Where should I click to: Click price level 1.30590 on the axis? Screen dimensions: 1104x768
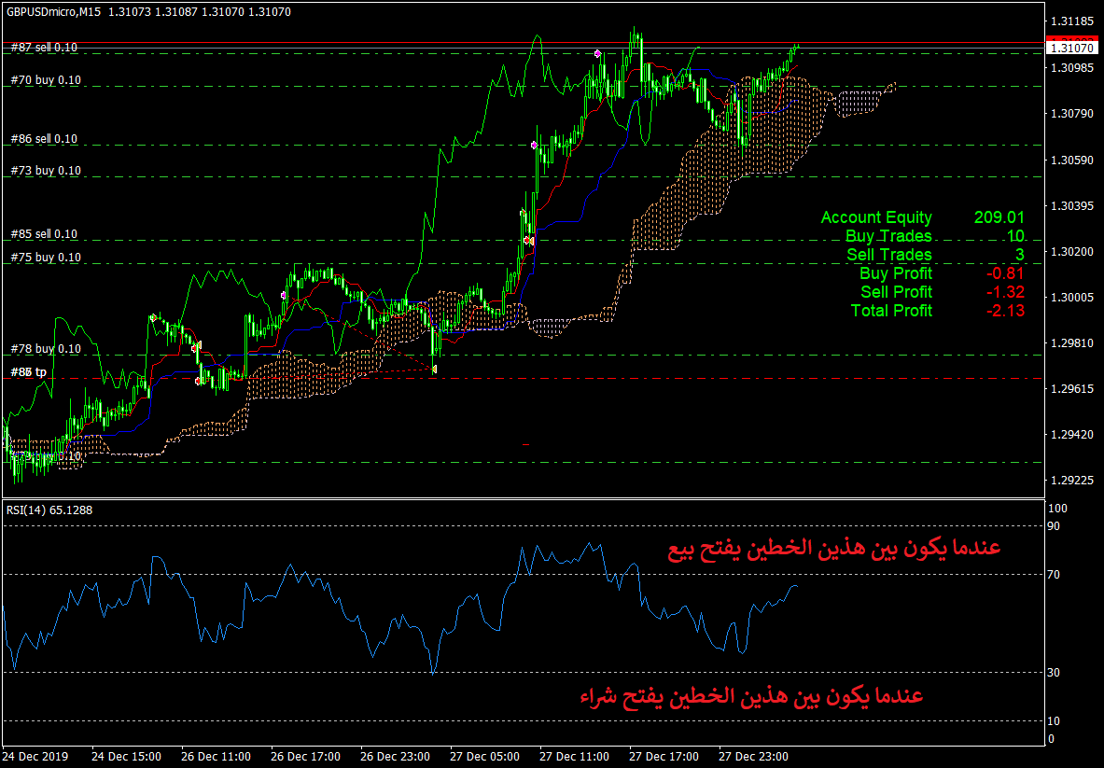pos(1071,160)
